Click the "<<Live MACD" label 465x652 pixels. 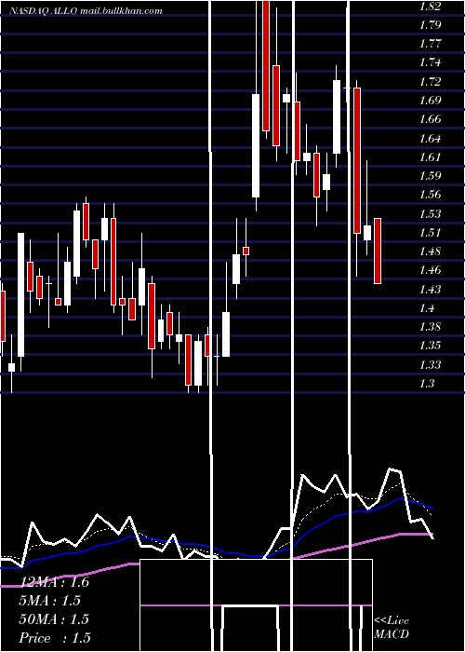pos(392,627)
